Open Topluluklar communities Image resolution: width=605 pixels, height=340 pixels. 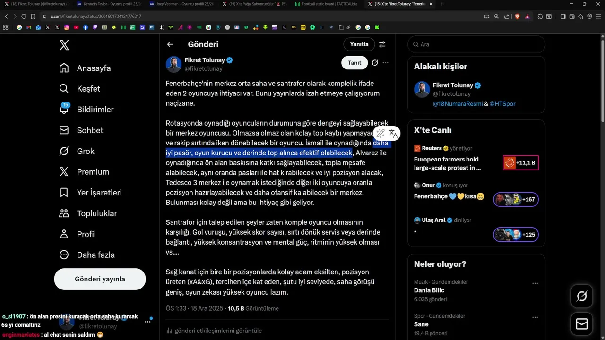[88, 213]
